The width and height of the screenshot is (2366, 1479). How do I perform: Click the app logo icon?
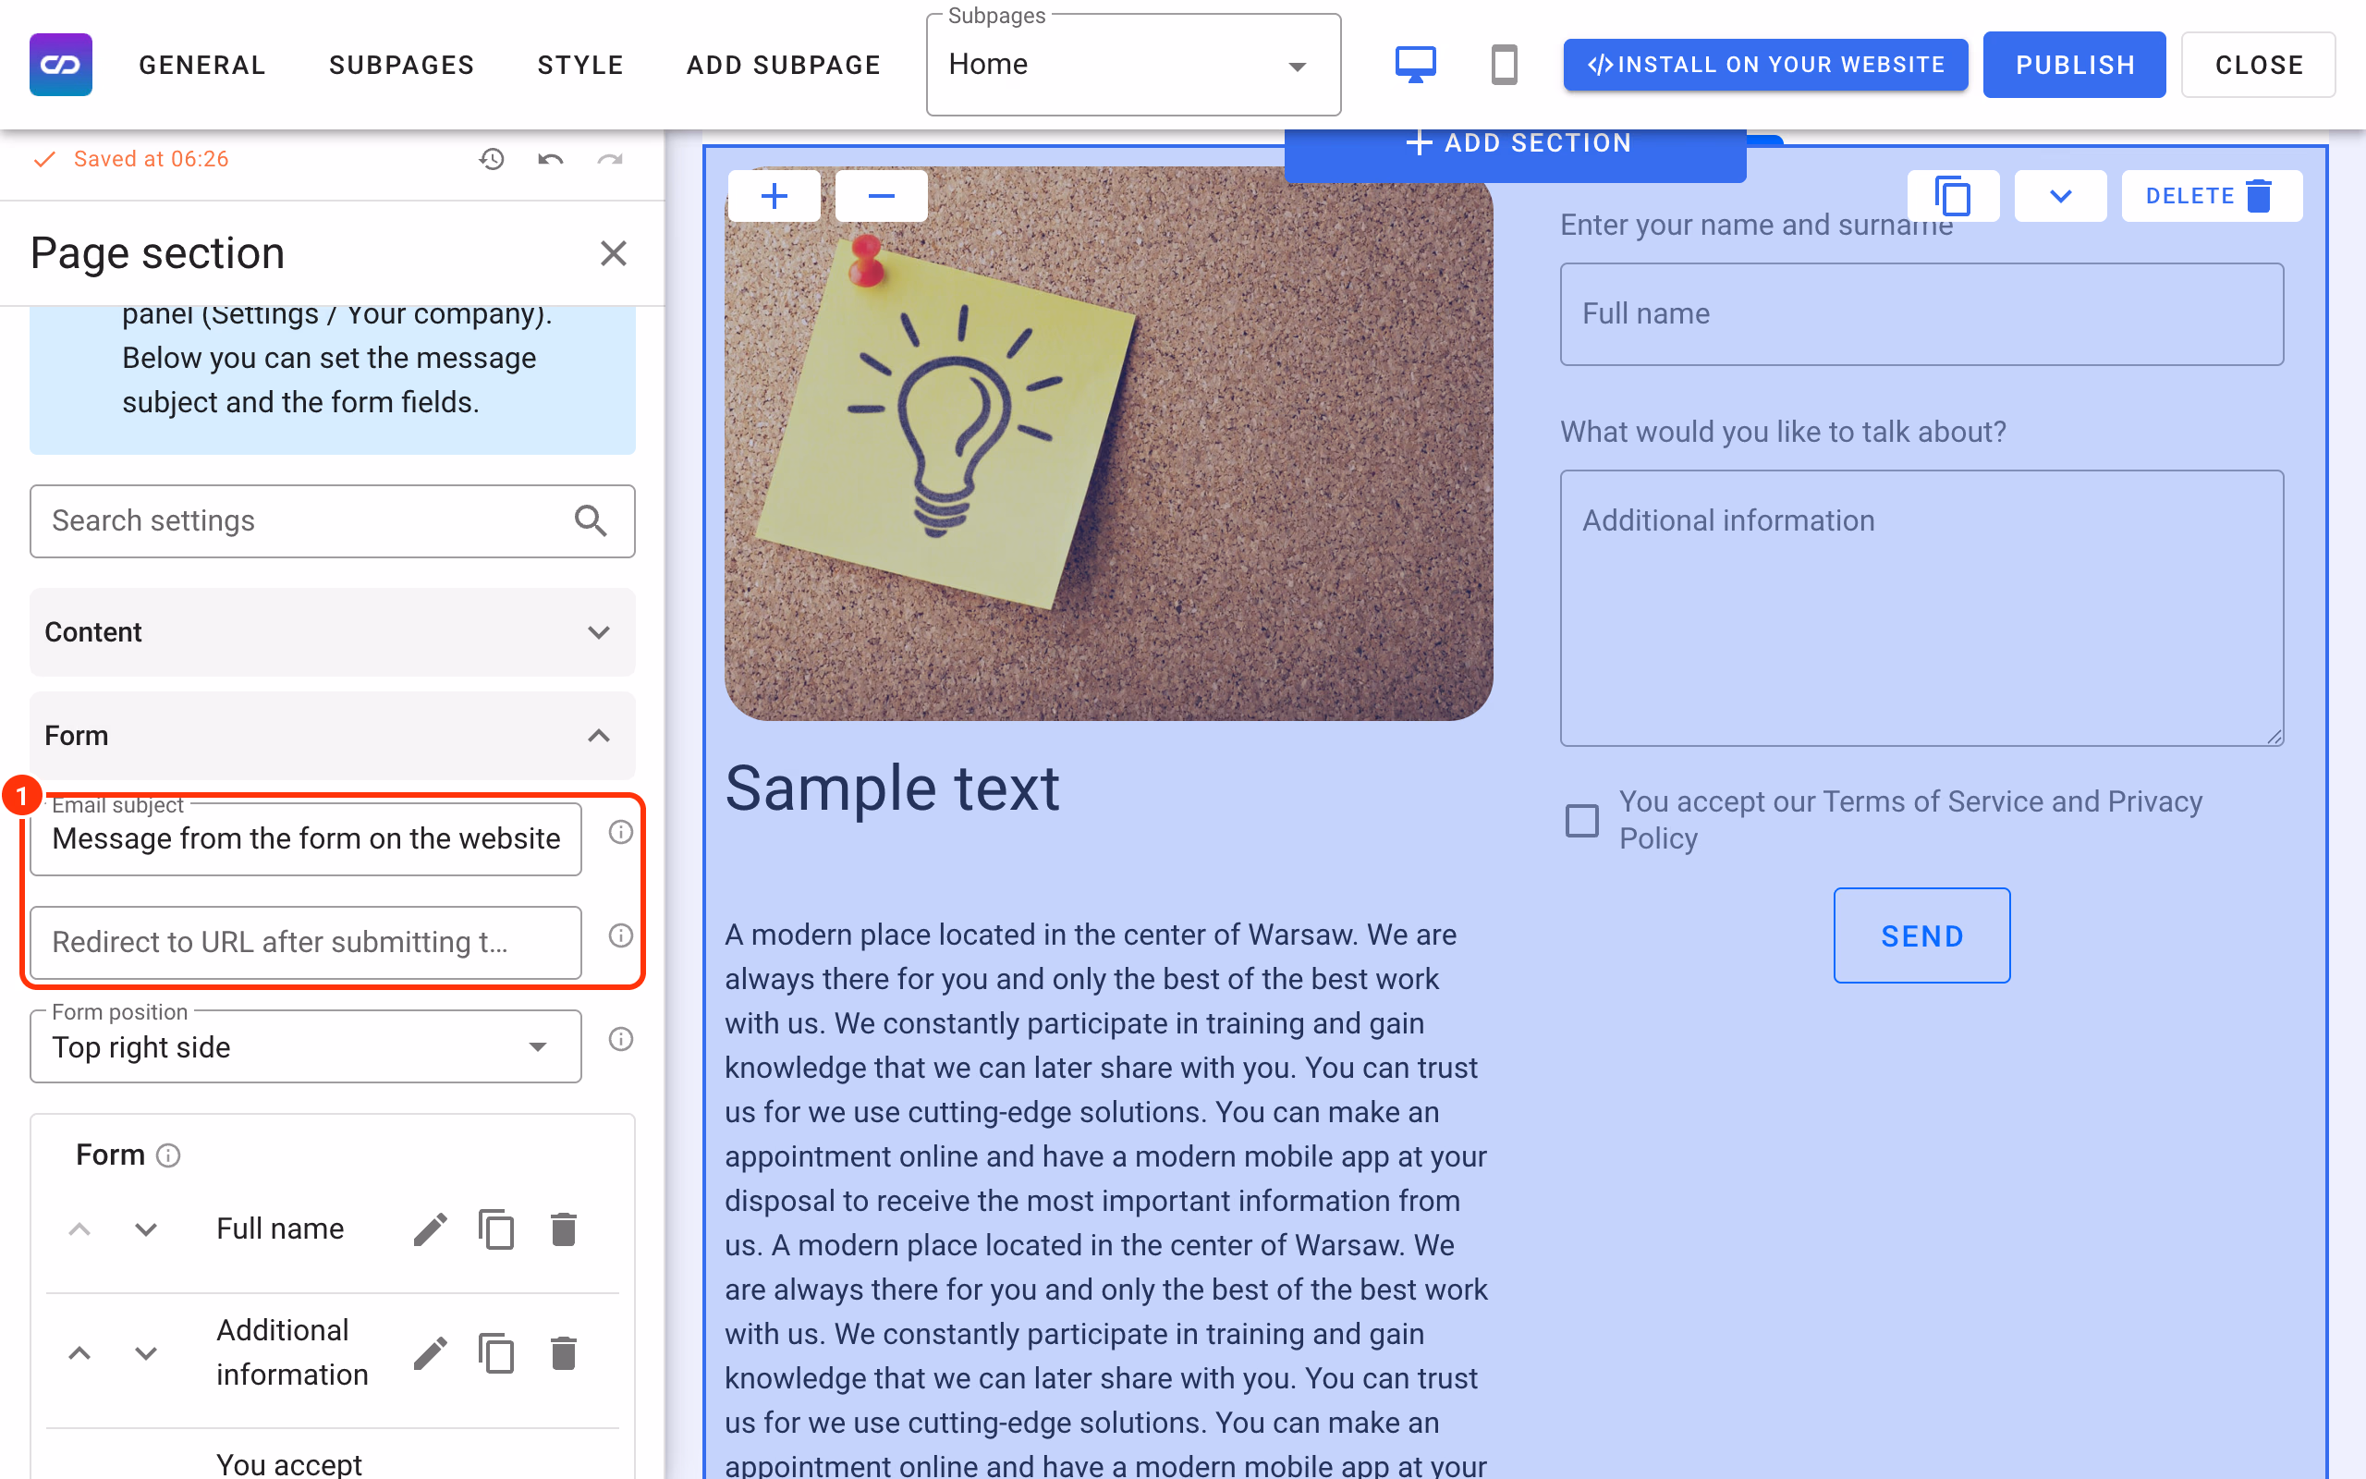pyautogui.click(x=61, y=65)
